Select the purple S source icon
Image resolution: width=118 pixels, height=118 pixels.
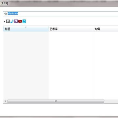click(16, 21)
